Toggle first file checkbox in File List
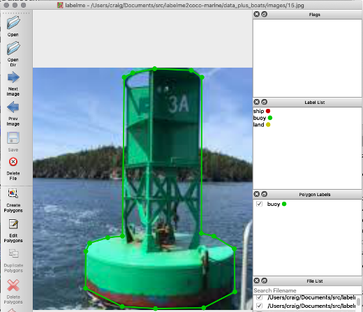Image resolution: width=363 pixels, height=312 pixels. point(259,297)
